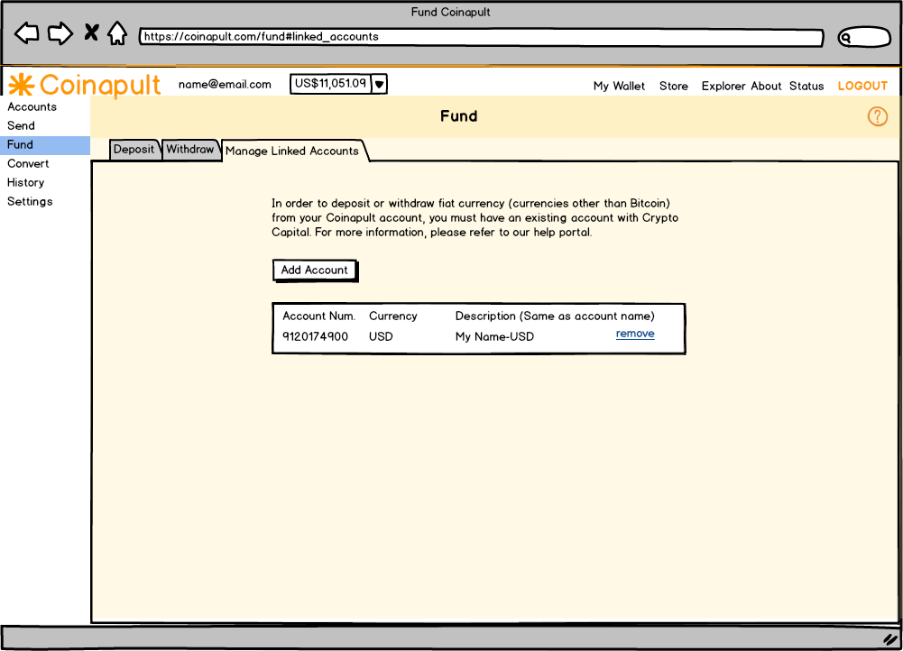Viewport: 903px width, 651px height.
Task: Click the browser back arrow
Action: pyautogui.click(x=27, y=34)
